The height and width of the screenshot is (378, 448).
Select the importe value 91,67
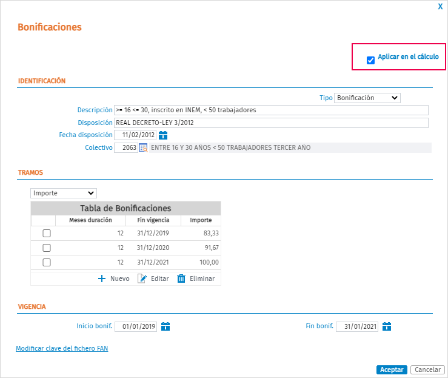pyautogui.click(x=212, y=248)
